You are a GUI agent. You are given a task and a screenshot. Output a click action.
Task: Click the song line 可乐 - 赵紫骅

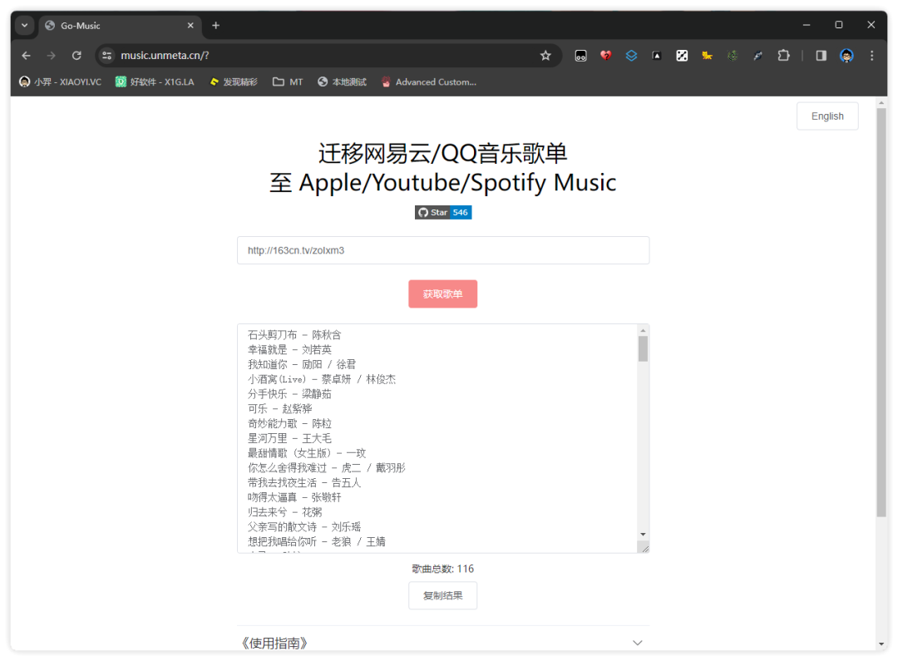(280, 409)
